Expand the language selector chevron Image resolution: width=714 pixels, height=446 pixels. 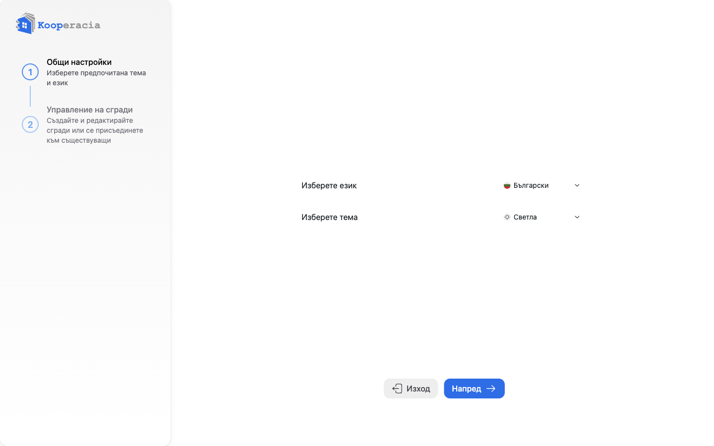(577, 185)
